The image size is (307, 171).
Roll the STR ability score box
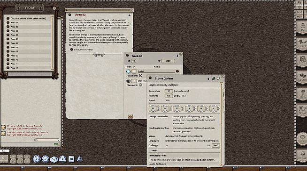coord(153,108)
